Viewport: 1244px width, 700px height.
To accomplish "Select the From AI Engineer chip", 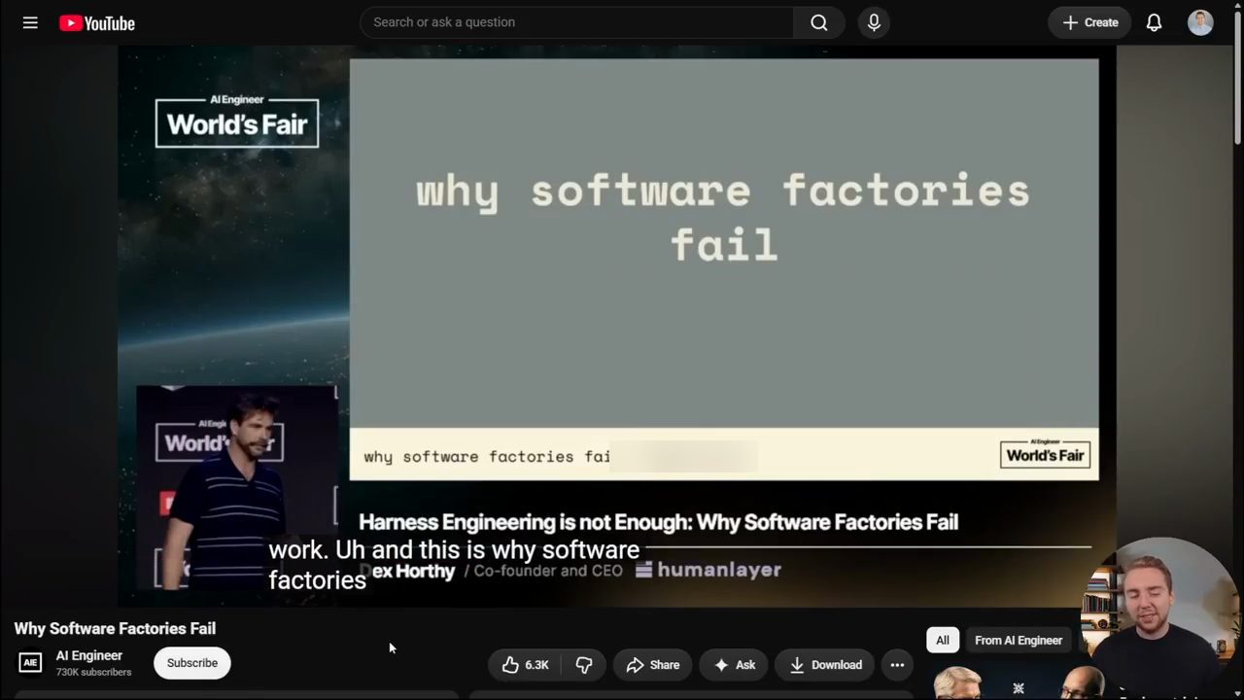I will pos(1019,640).
